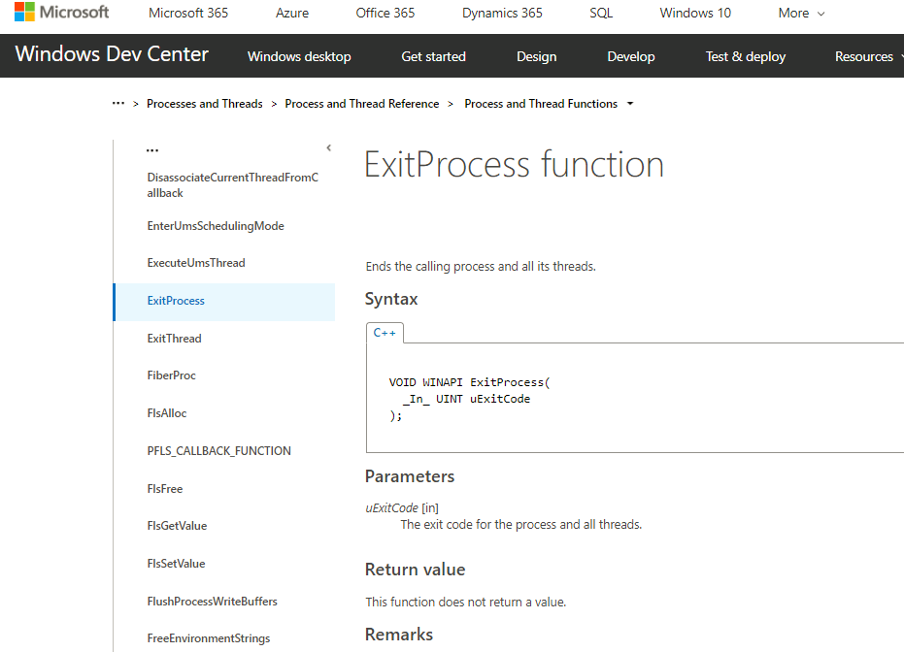904x652 pixels.
Task: Select the C++ syntax tab
Action: 385,333
